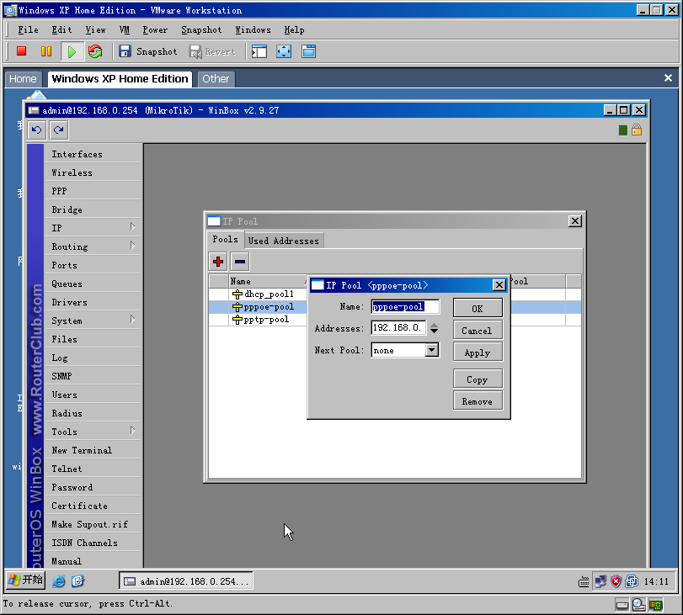Click the Addresses input field

[x=398, y=328]
